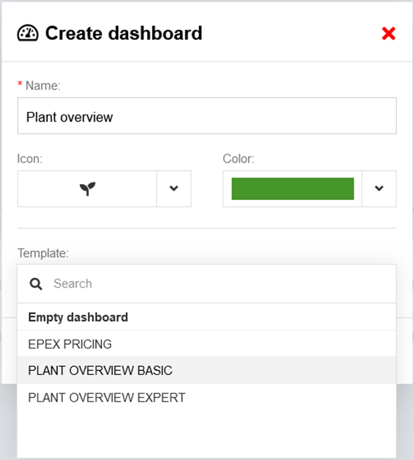This screenshot has height=460, width=414.
Task: Expand the Icon dropdown chevron
Action: tap(174, 189)
